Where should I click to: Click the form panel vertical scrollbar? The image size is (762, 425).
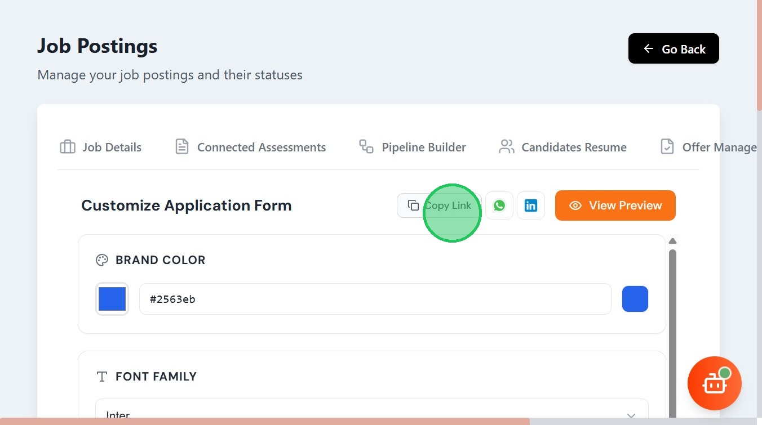tap(672, 326)
